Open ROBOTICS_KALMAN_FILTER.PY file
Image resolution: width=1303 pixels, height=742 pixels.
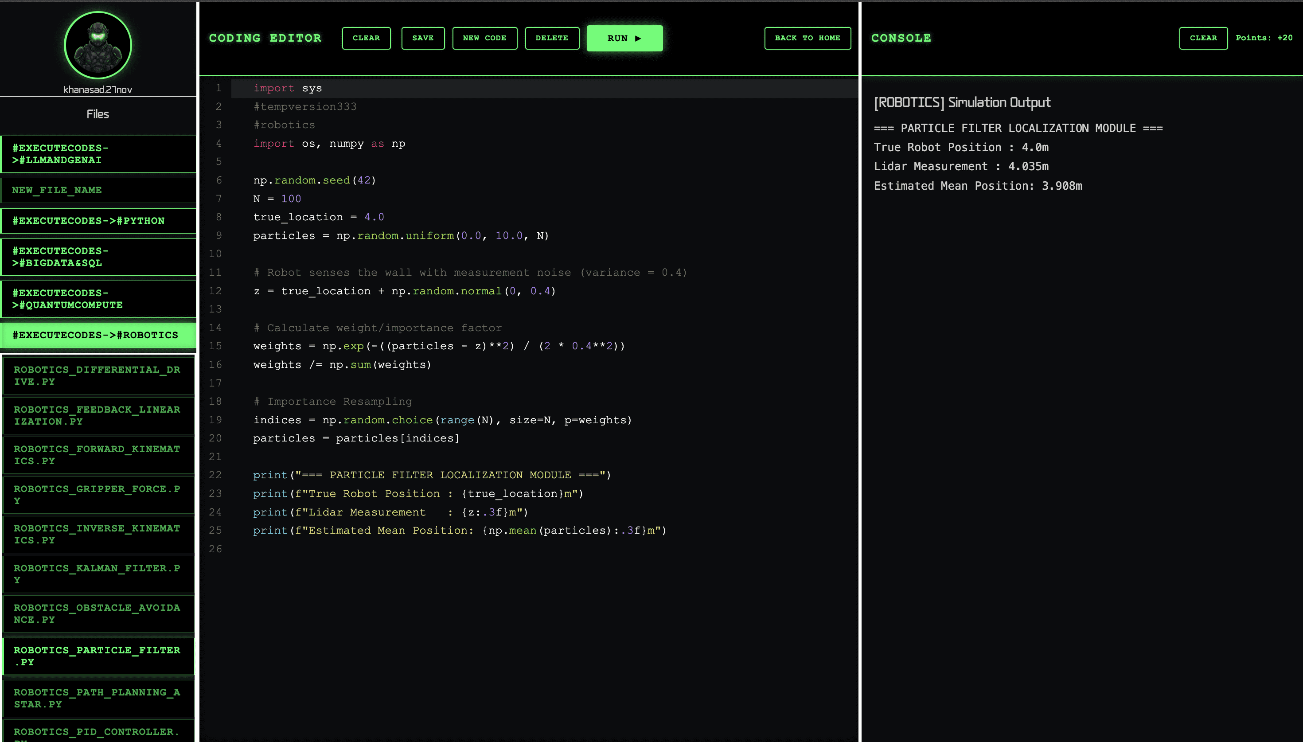[x=99, y=574]
